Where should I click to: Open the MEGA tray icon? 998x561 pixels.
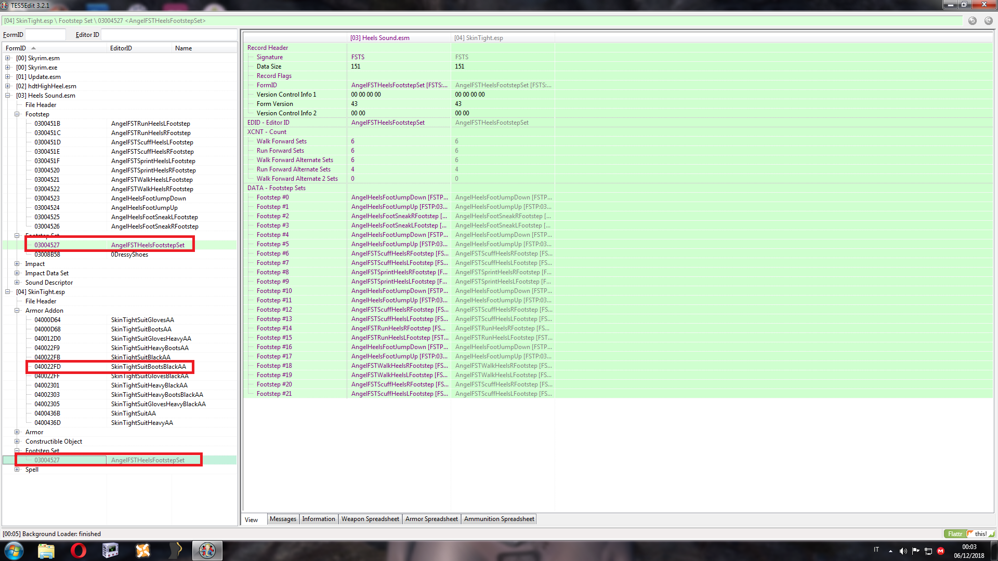(940, 551)
